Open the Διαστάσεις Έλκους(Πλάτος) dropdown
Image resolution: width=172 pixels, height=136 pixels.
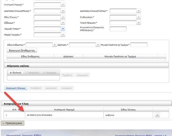click(x=139, y=11)
